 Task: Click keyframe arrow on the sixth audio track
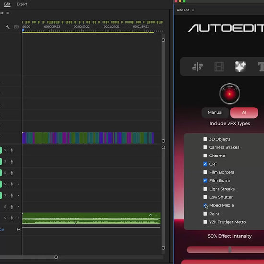(18, 207)
